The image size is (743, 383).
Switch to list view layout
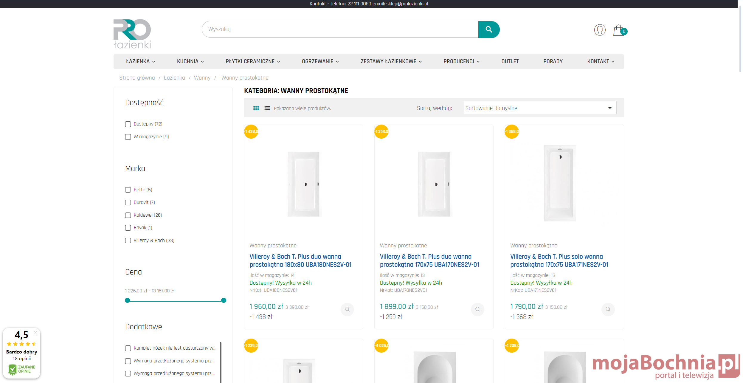[267, 108]
